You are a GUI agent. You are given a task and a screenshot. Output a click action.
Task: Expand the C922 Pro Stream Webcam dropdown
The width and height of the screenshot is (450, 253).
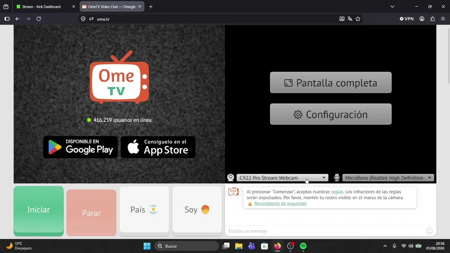click(282, 178)
